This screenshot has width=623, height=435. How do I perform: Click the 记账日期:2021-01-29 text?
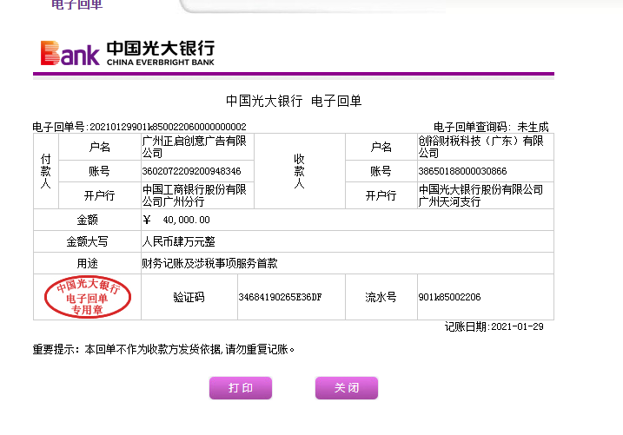click(494, 326)
